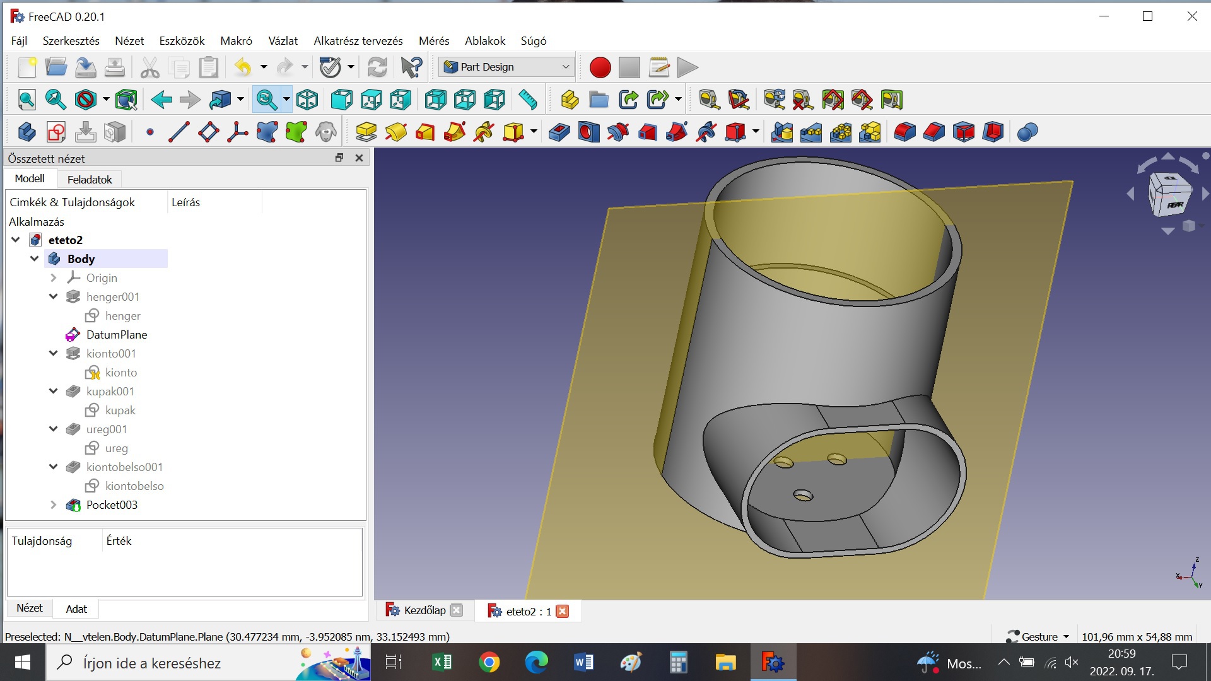Collapse the Body tree node
The width and height of the screenshot is (1211, 681).
click(35, 259)
